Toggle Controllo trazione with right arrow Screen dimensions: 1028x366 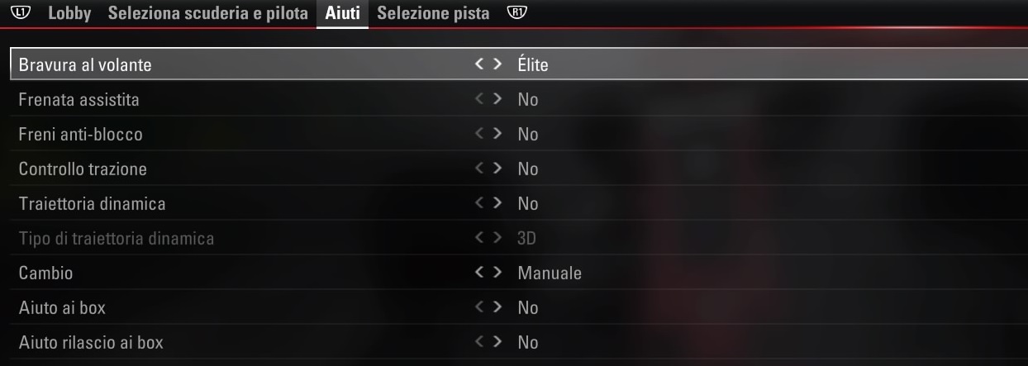(497, 169)
